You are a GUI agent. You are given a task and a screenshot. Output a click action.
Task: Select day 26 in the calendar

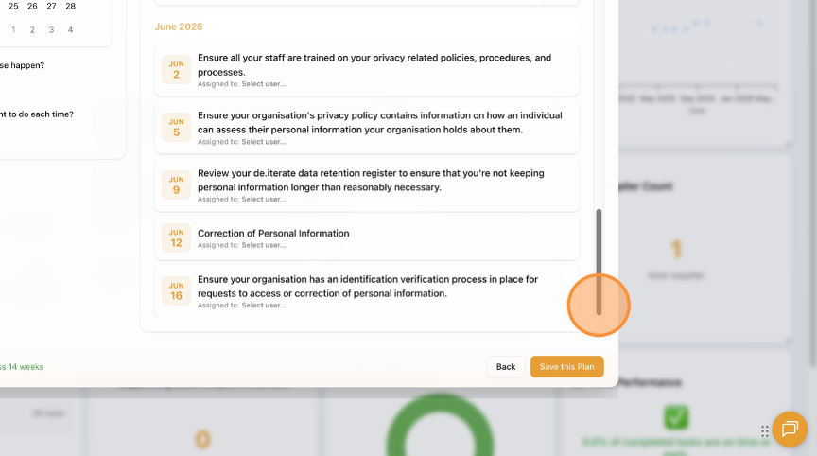pyautogui.click(x=32, y=6)
